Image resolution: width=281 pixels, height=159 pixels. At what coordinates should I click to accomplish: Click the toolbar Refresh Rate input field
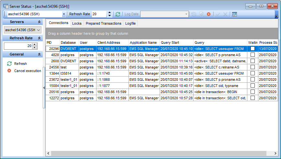coord(99,14)
